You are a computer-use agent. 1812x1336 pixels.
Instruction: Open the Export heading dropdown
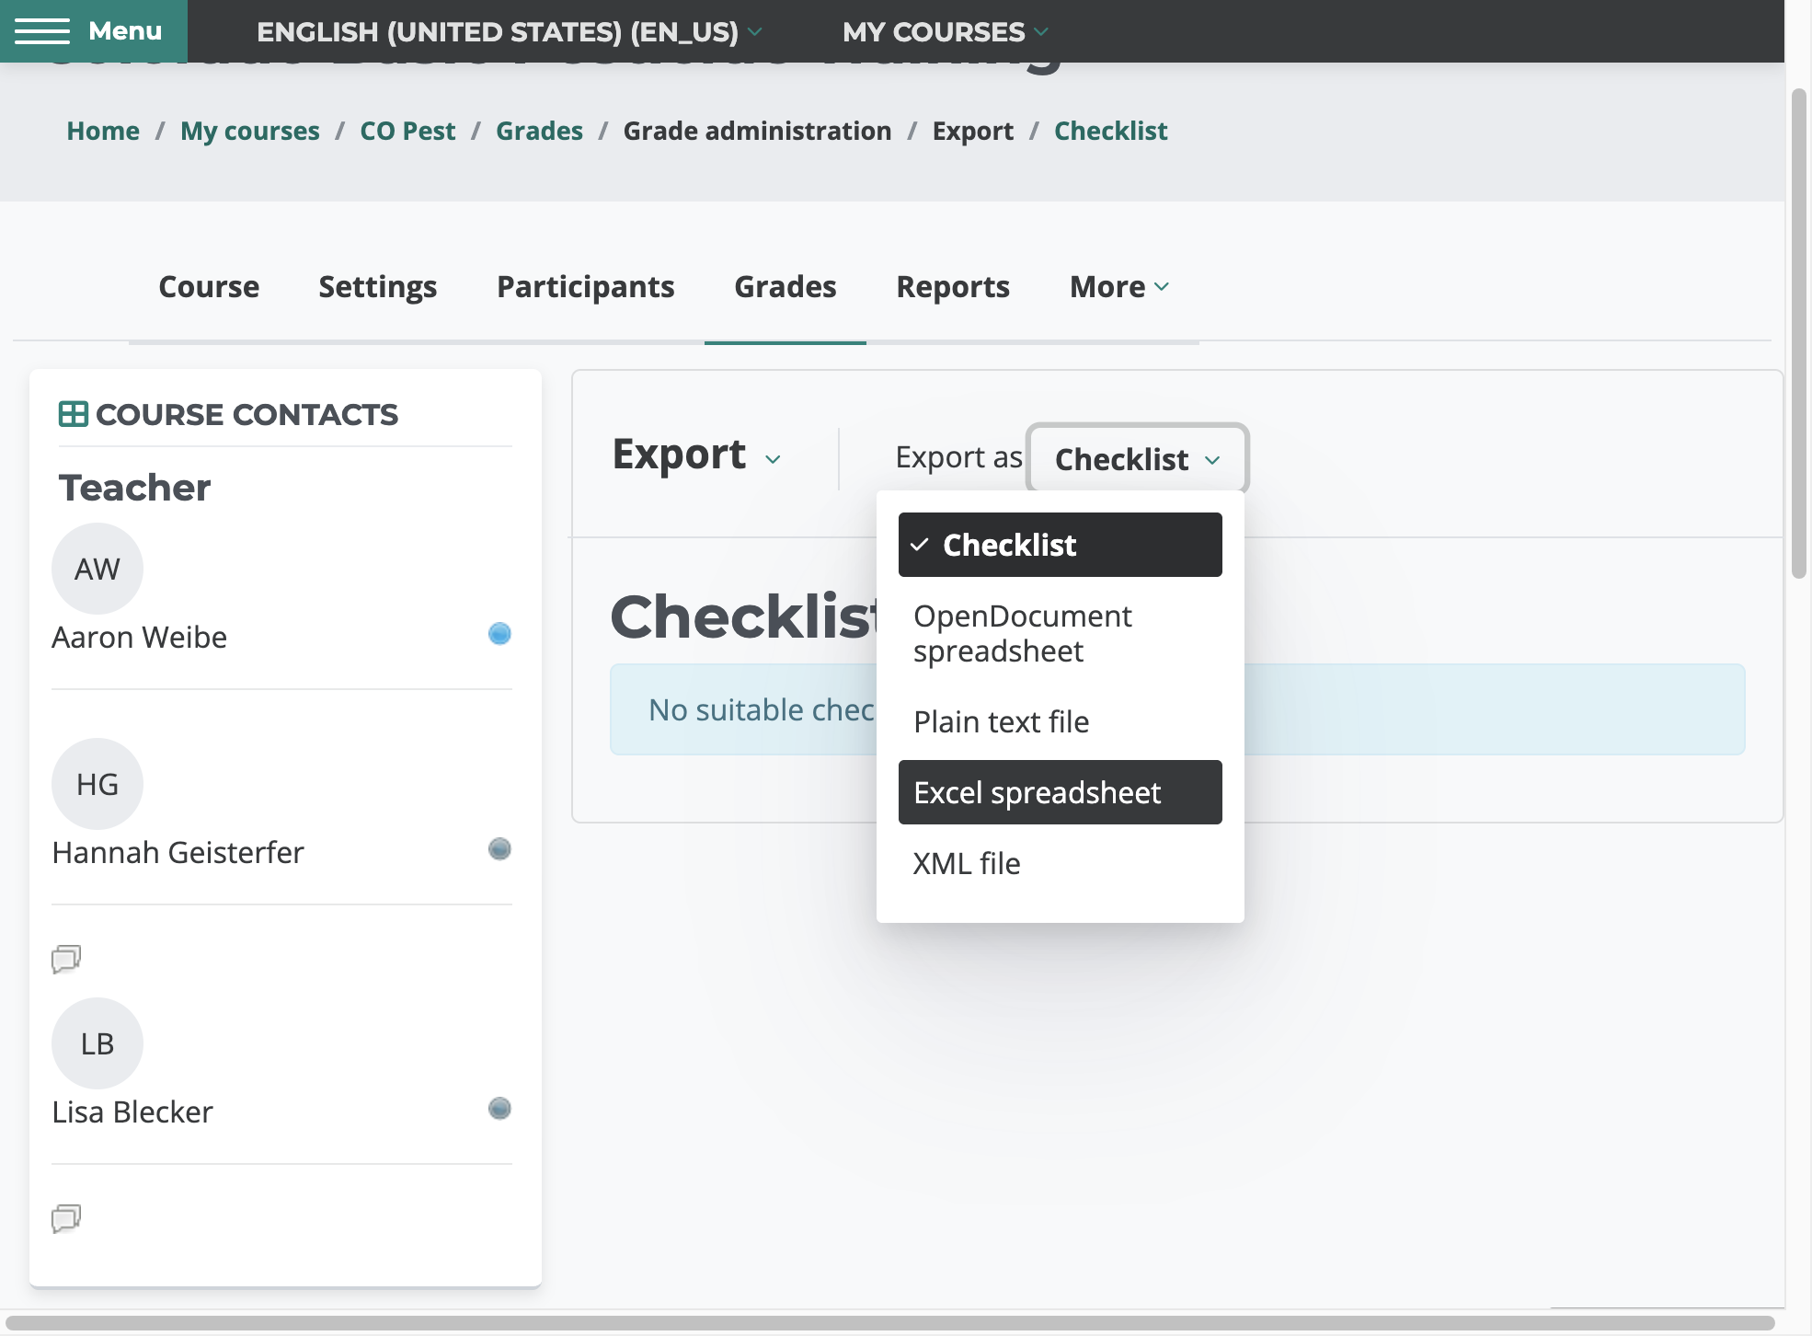(696, 455)
